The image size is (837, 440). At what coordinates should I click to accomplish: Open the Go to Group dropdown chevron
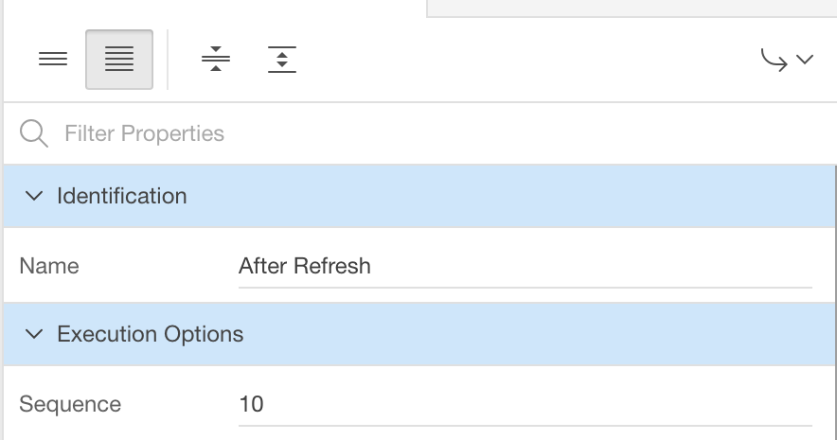(x=805, y=60)
